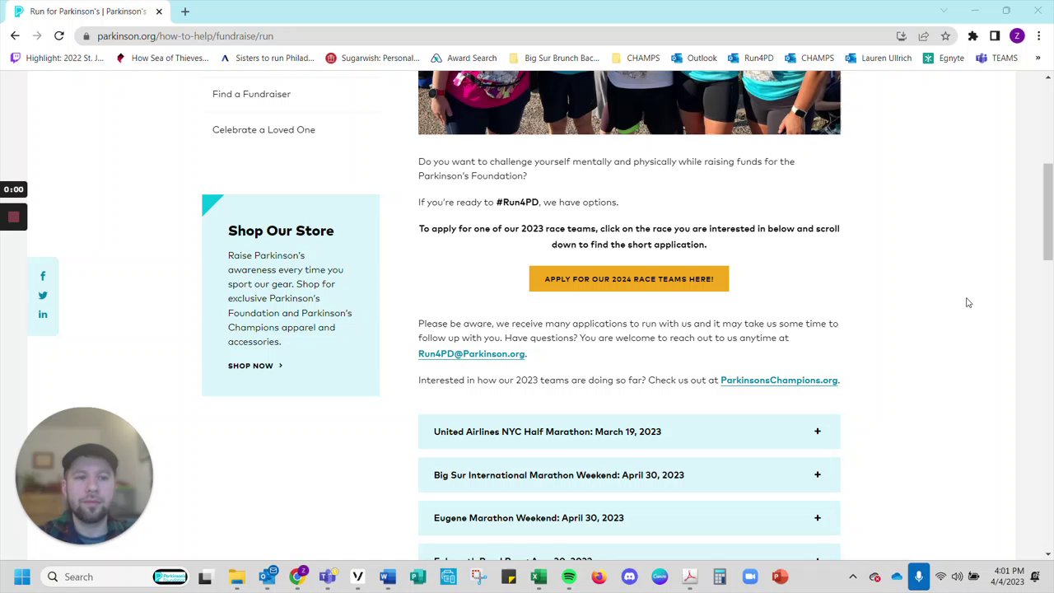Close the Run for Parkinson's tab
Screen dimensions: 1054x593
coord(159,12)
